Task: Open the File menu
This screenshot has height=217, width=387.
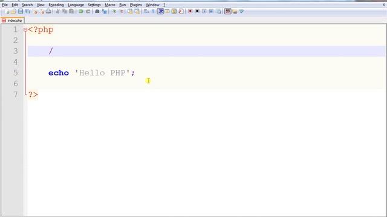Action: [x=5, y=5]
